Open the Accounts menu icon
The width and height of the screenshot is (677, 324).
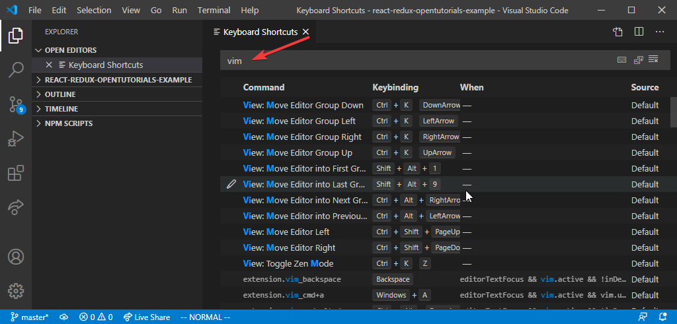pyautogui.click(x=16, y=257)
